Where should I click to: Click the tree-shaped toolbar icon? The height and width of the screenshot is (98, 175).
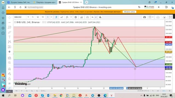(100, 17)
